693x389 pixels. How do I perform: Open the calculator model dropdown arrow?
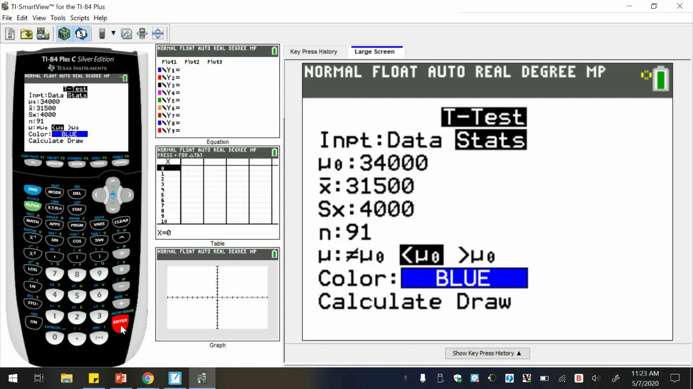point(113,33)
